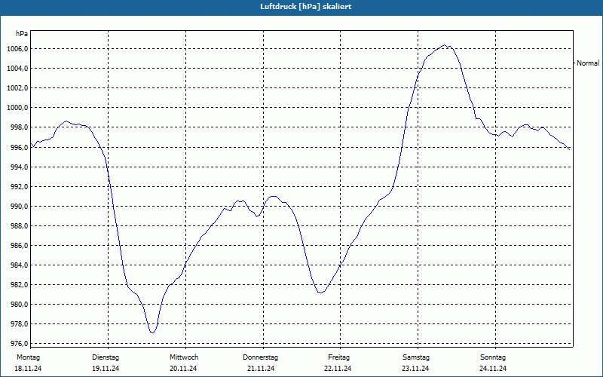Click the 'Mittwoch' day label
603x377 pixels.
tap(184, 357)
